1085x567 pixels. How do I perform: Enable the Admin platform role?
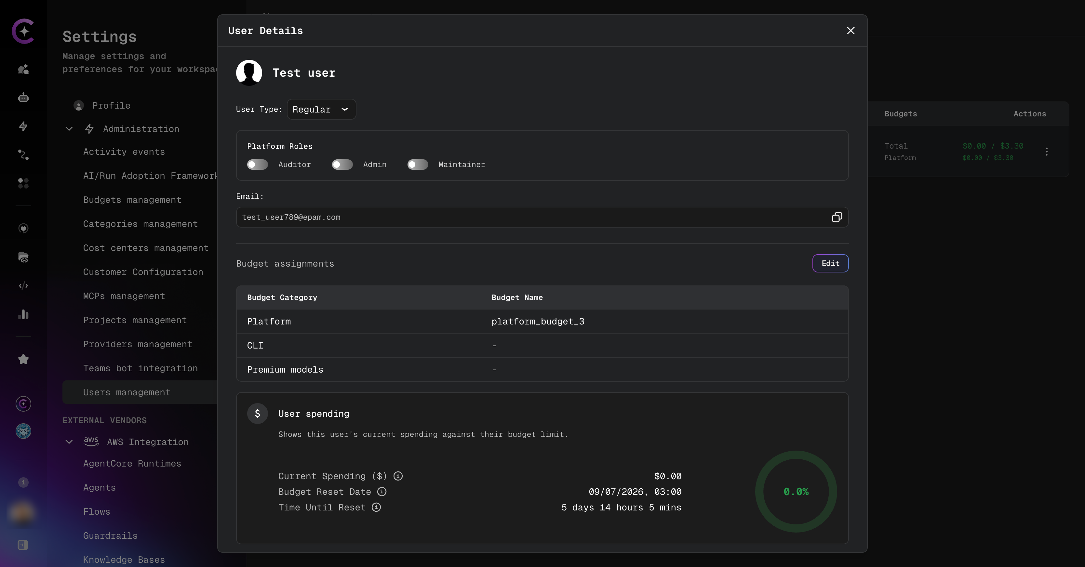(342, 165)
